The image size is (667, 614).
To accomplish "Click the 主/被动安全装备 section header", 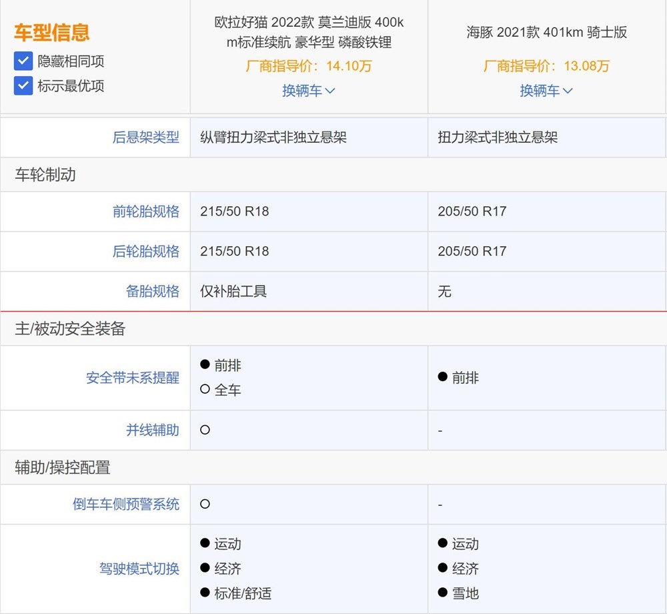I will click(x=51, y=329).
